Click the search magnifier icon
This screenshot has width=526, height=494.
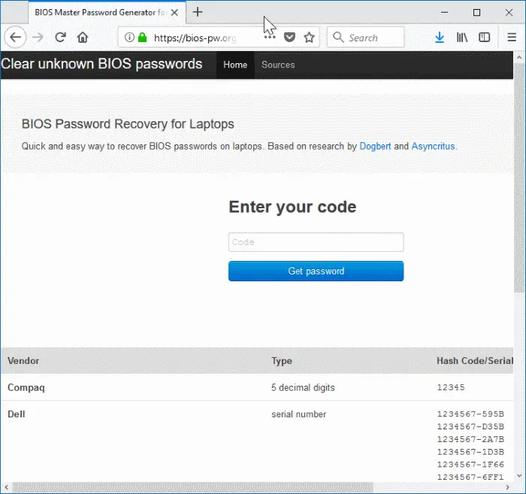coord(338,38)
